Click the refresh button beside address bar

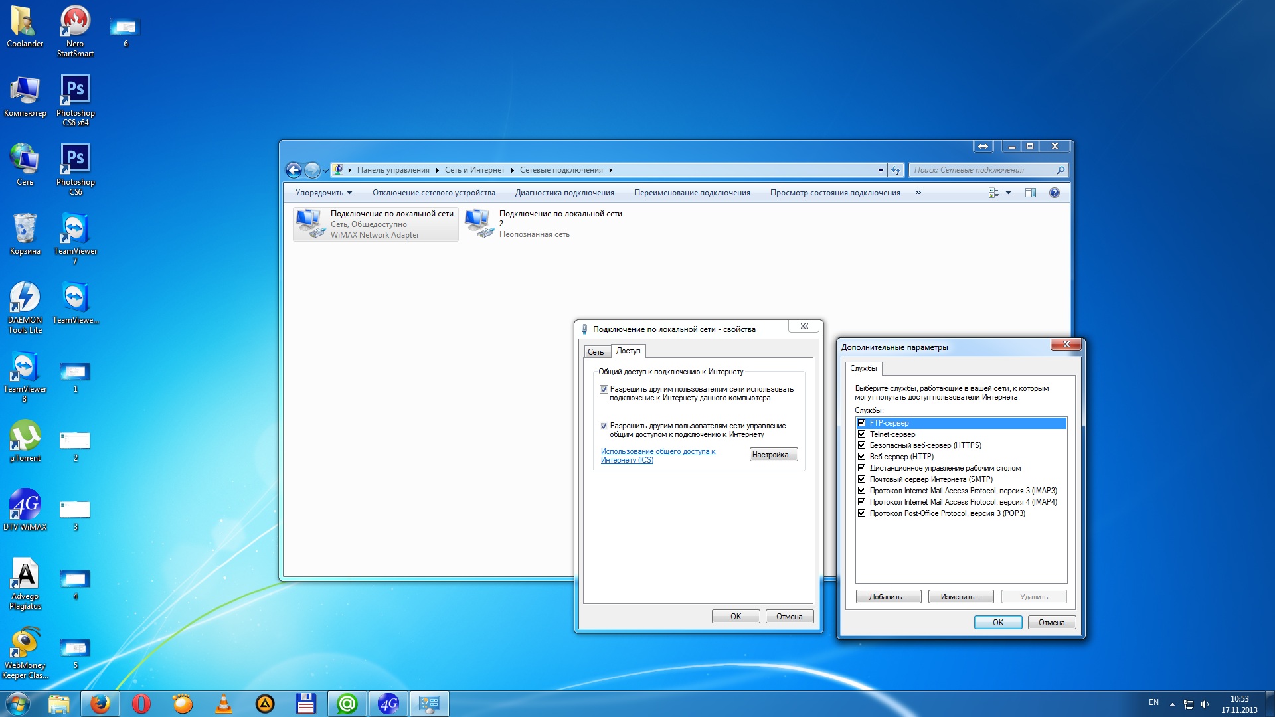click(x=896, y=170)
